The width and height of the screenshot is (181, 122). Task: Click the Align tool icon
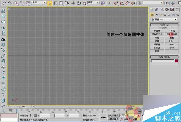pos(173,3)
